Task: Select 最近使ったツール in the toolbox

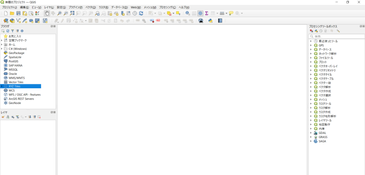Action: click(328, 41)
